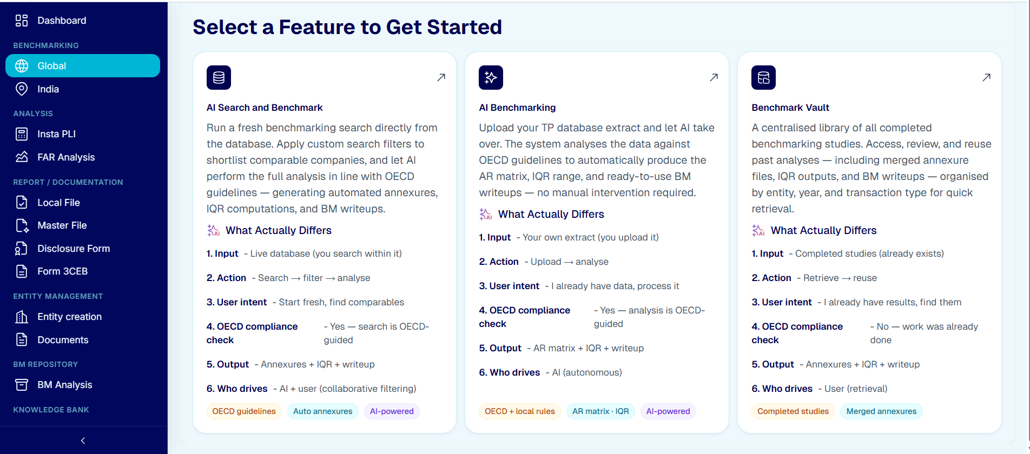Click the Completed studies tag
This screenshot has width=1030, height=454.
[x=793, y=411]
